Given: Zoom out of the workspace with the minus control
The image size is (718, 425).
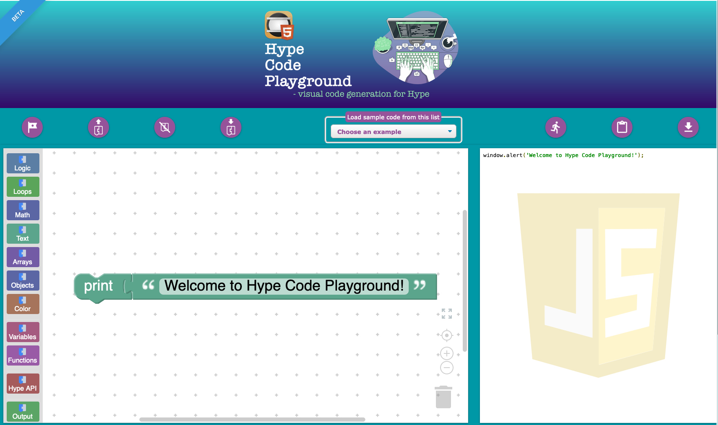Looking at the screenshot, I should pos(446,368).
